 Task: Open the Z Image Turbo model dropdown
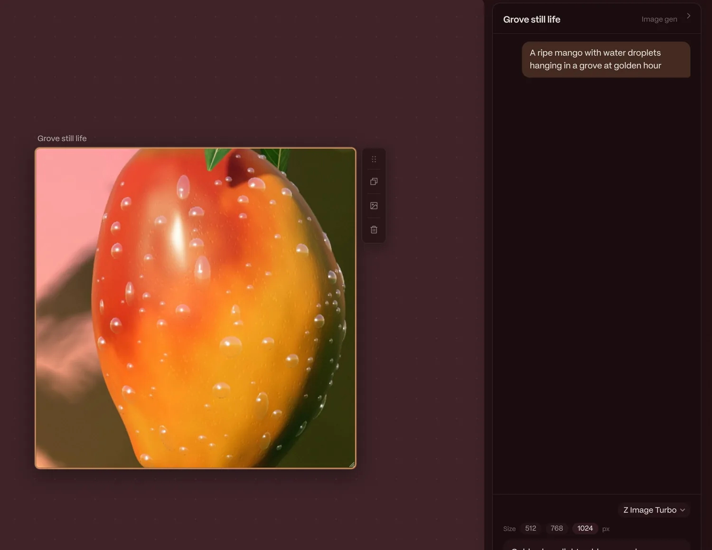tap(654, 510)
